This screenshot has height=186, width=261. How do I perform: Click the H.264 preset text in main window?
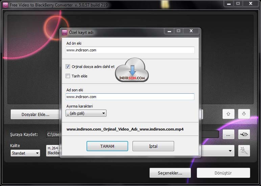click(53, 150)
